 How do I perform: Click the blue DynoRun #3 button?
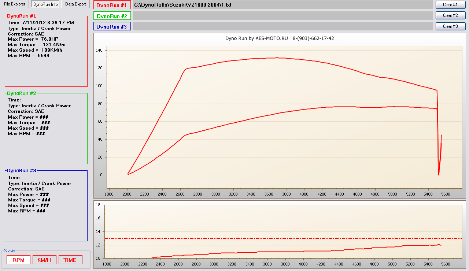(111, 27)
